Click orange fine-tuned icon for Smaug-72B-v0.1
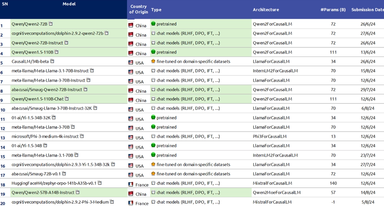Viewport: 384px width, 206px height. 153,174
